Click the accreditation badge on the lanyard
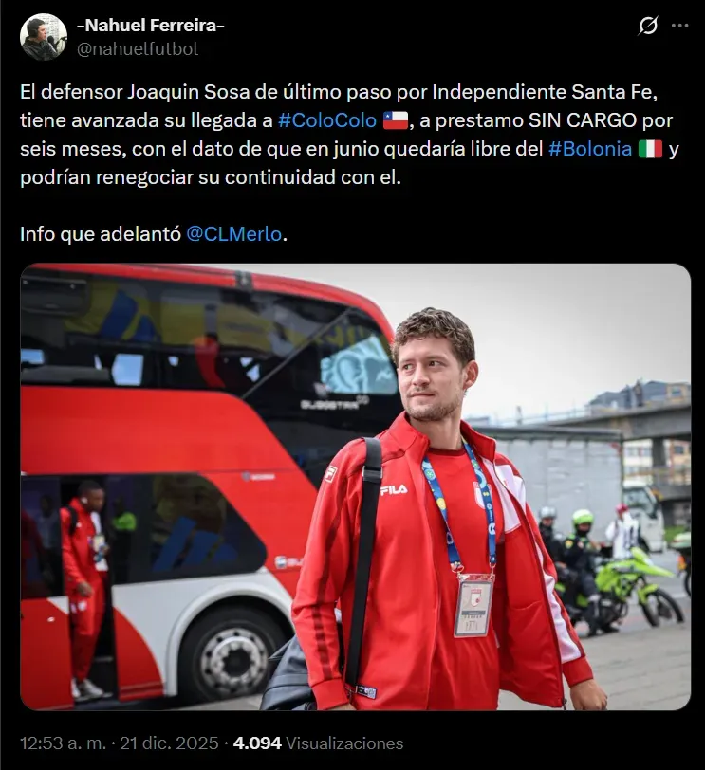This screenshot has height=770, width=705. coord(473,604)
